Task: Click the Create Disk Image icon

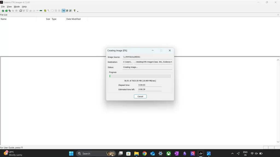Action: [x=21, y=11]
